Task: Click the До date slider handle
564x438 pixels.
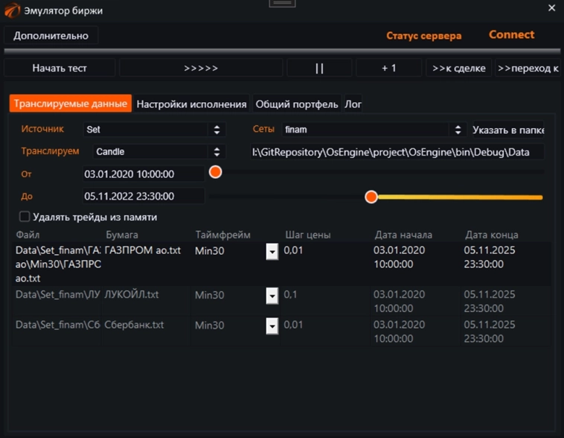Action: click(371, 197)
